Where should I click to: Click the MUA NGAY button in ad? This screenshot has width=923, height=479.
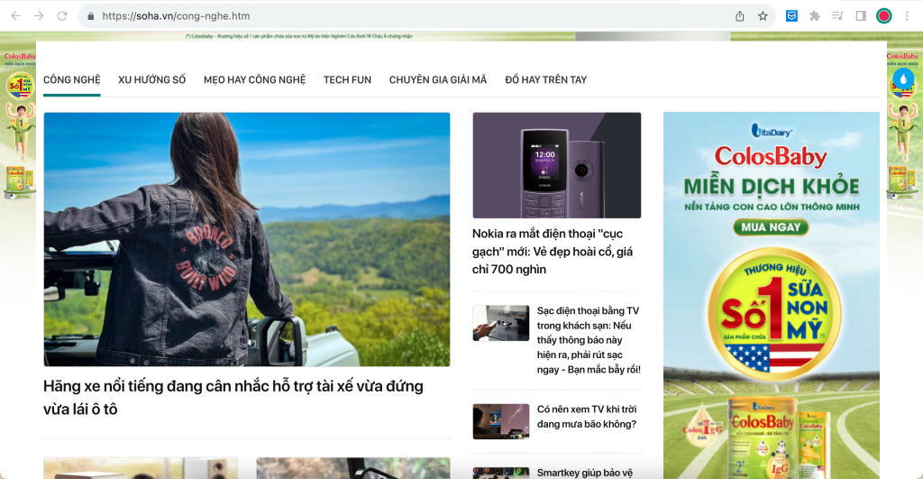click(771, 227)
